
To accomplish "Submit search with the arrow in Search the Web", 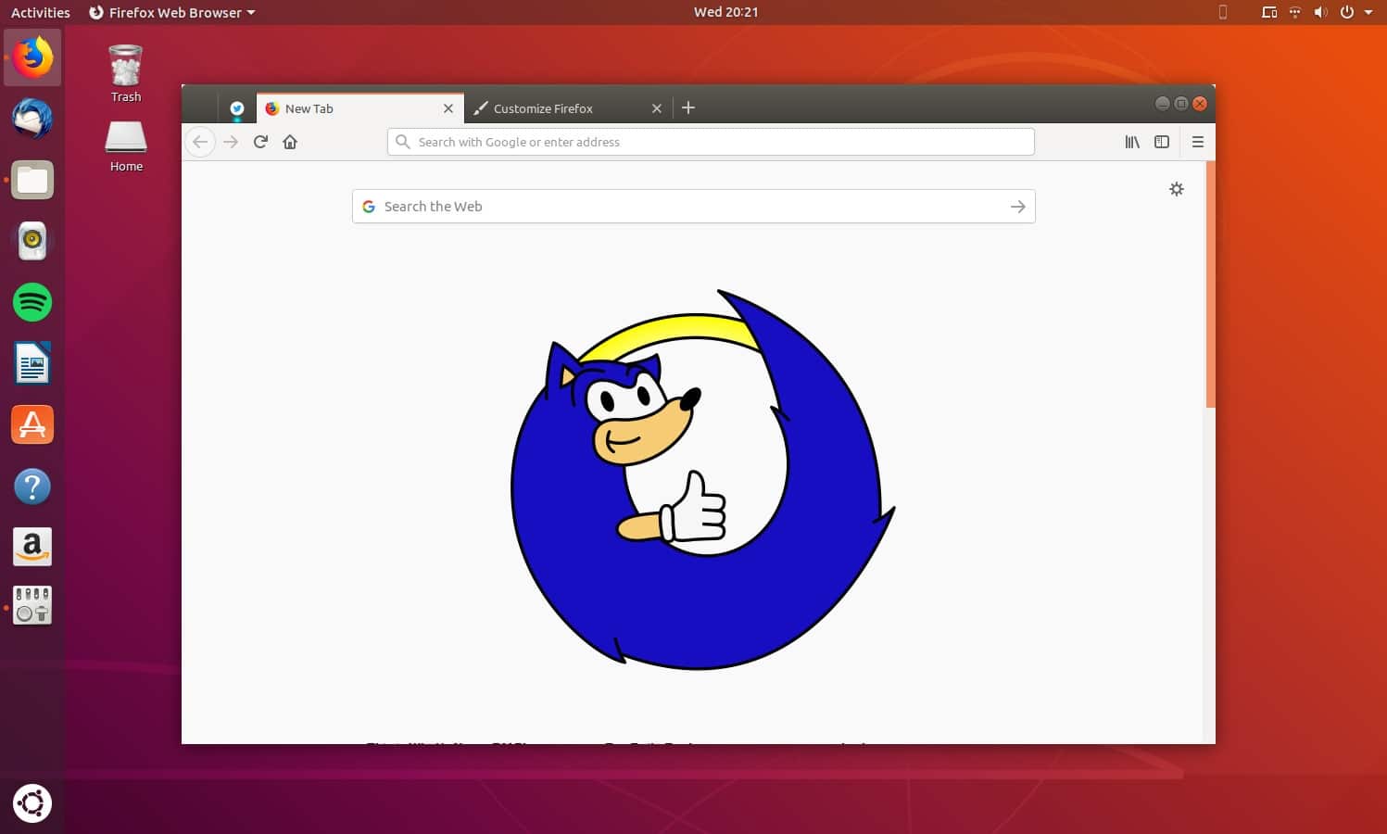I will click(1017, 207).
